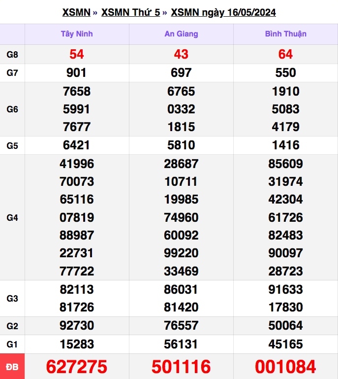Click G6 number 4179
The height and width of the screenshot is (379, 338).
coord(286,127)
